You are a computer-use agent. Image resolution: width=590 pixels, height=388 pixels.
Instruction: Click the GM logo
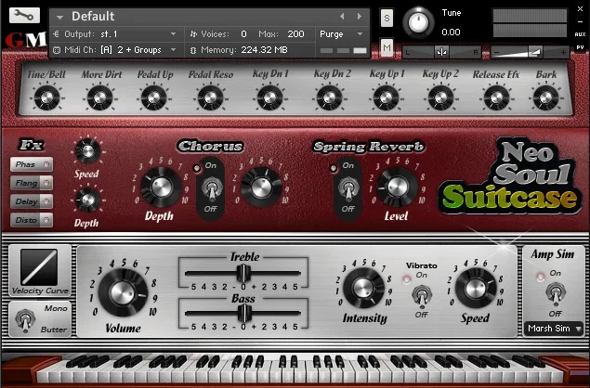26,40
